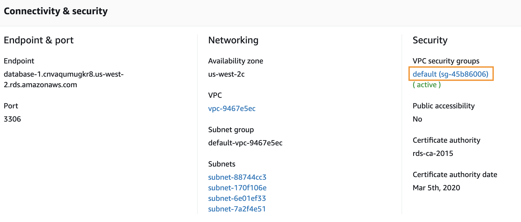Click the default-vpc-9467e5ec subnet group value
The width and height of the screenshot is (521, 222).
pos(245,143)
